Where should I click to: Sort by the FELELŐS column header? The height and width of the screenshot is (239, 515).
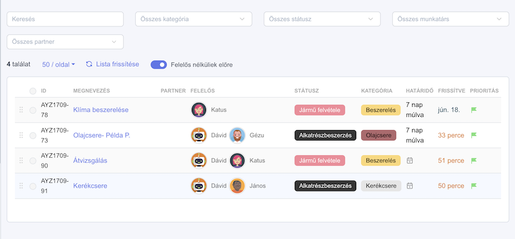(x=202, y=91)
